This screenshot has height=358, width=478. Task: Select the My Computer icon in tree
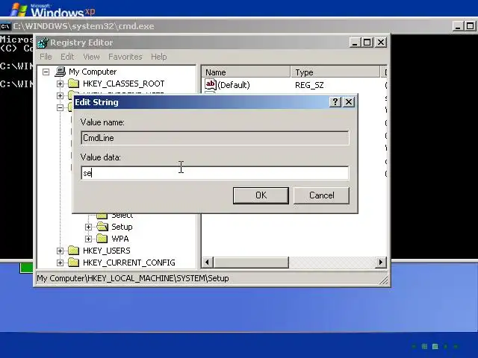[x=60, y=72]
